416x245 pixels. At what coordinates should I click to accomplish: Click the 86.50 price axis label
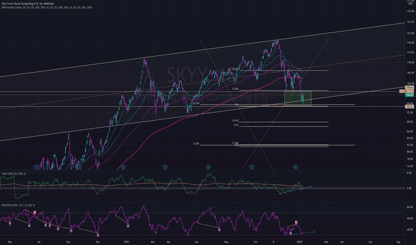(x=410, y=131)
